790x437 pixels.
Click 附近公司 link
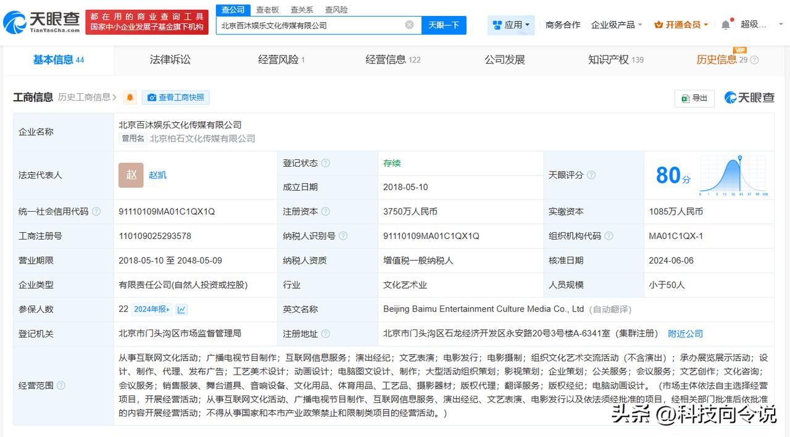tap(685, 333)
